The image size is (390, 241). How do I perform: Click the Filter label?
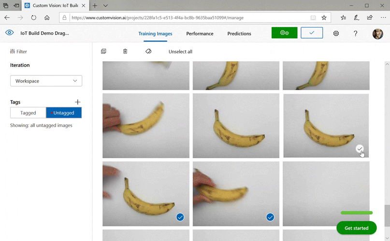coord(22,52)
